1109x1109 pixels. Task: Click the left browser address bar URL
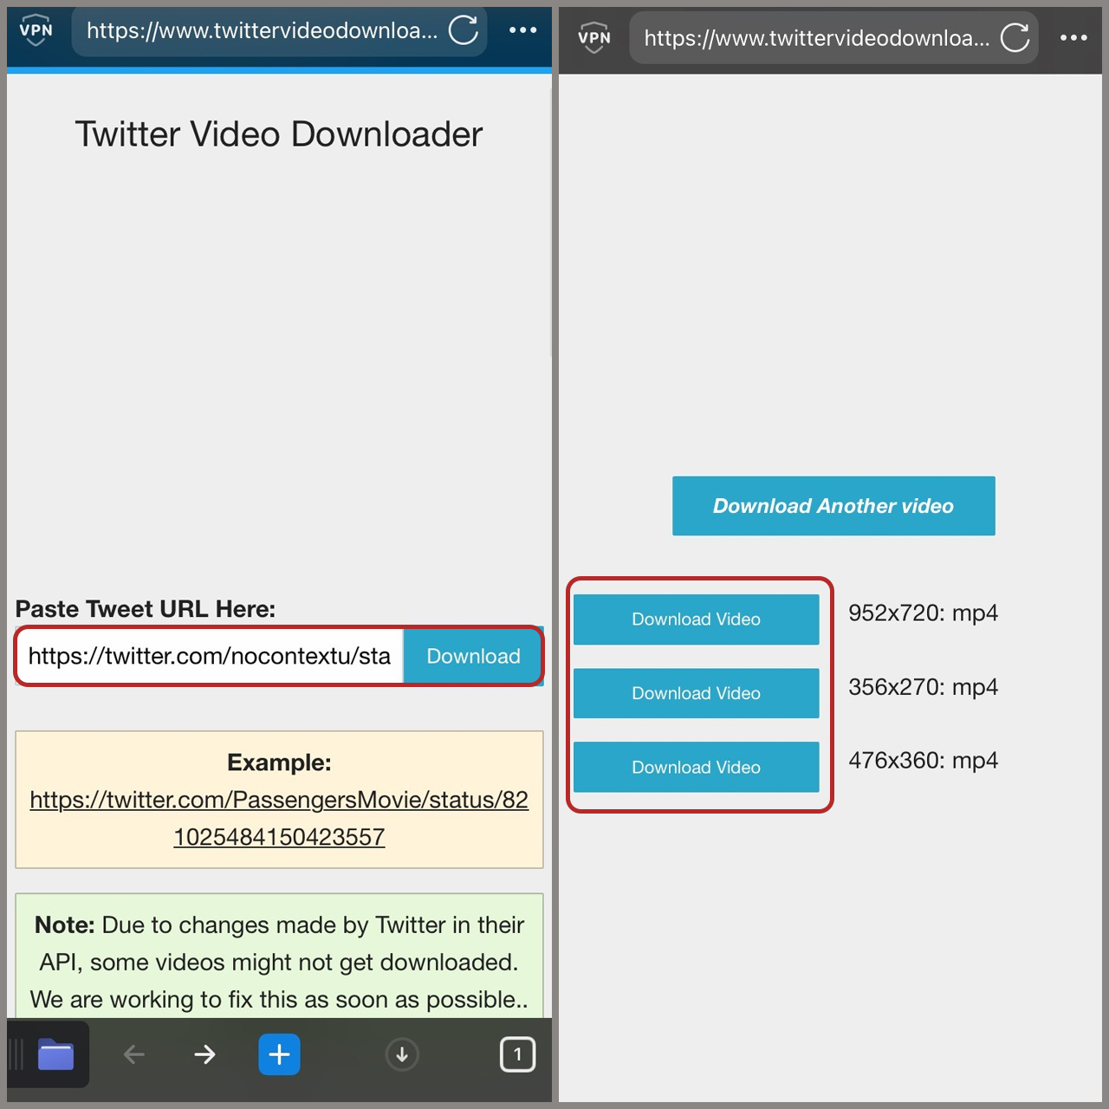click(x=262, y=31)
